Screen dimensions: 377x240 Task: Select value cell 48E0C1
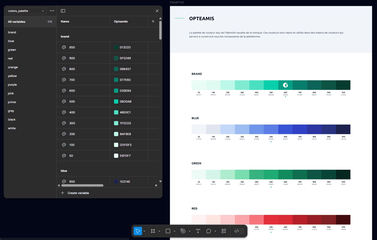click(x=129, y=112)
